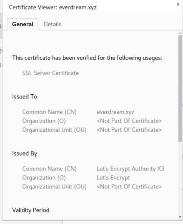The height and width of the screenshot is (224, 183).
Task: Click Issued By Organizational Unit value
Action: tap(129, 186)
